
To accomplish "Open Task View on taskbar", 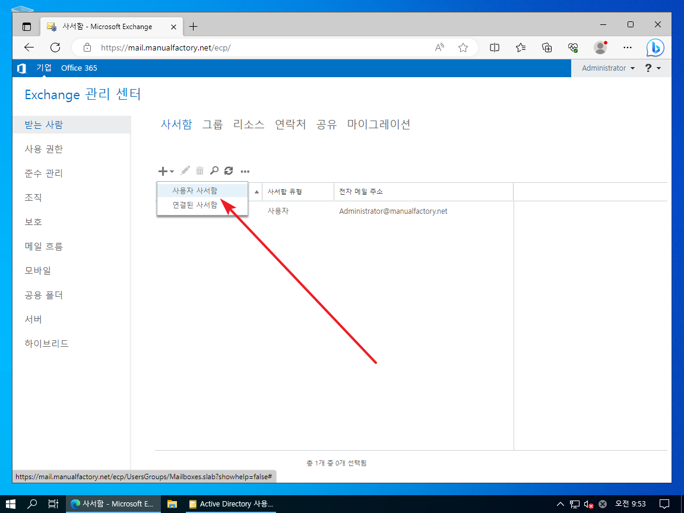I will (53, 504).
